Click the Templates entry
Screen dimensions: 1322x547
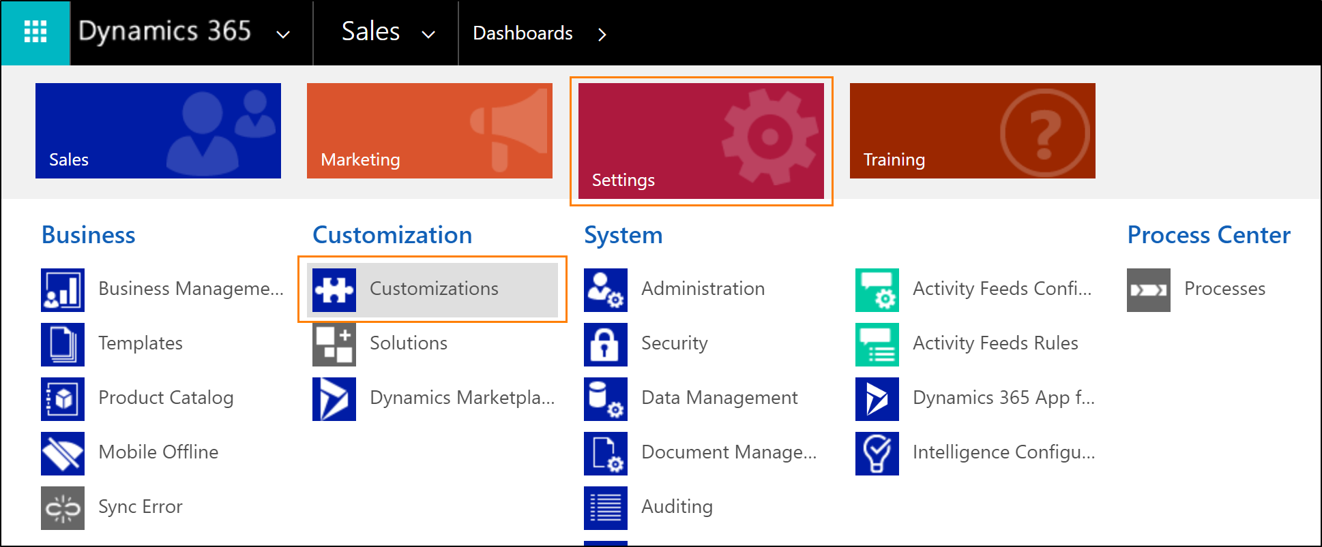click(141, 343)
